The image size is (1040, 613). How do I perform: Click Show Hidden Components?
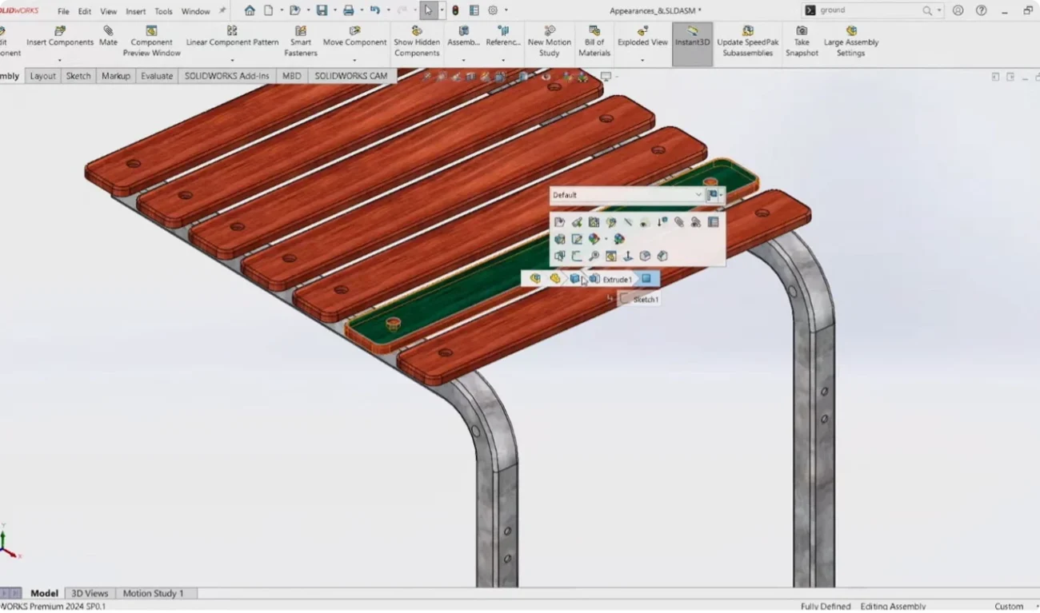416,42
